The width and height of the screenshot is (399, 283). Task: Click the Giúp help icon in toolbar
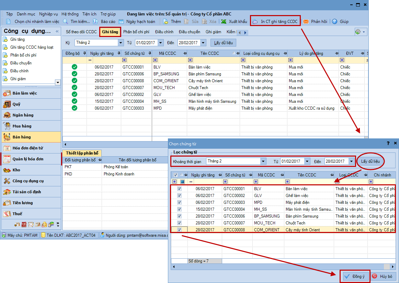[334, 22]
